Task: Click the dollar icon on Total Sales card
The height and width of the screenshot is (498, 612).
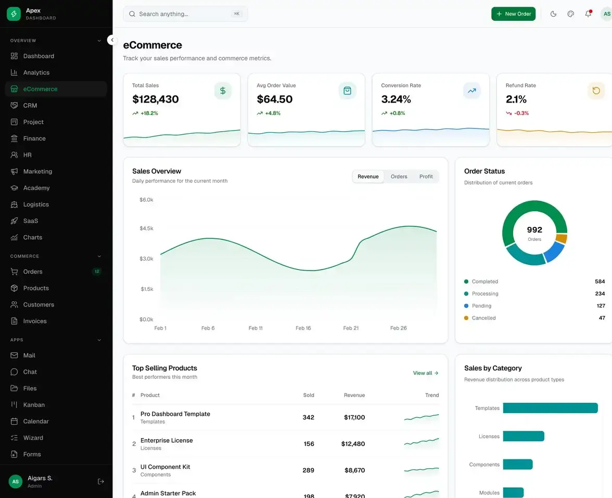Action: tap(223, 91)
